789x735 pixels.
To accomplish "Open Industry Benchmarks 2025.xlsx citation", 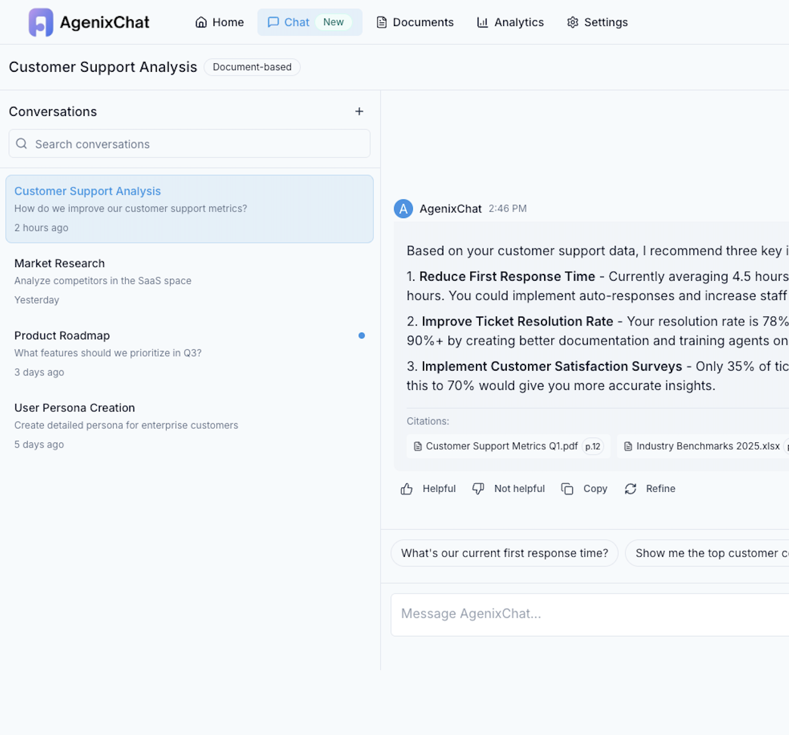I will (703, 446).
